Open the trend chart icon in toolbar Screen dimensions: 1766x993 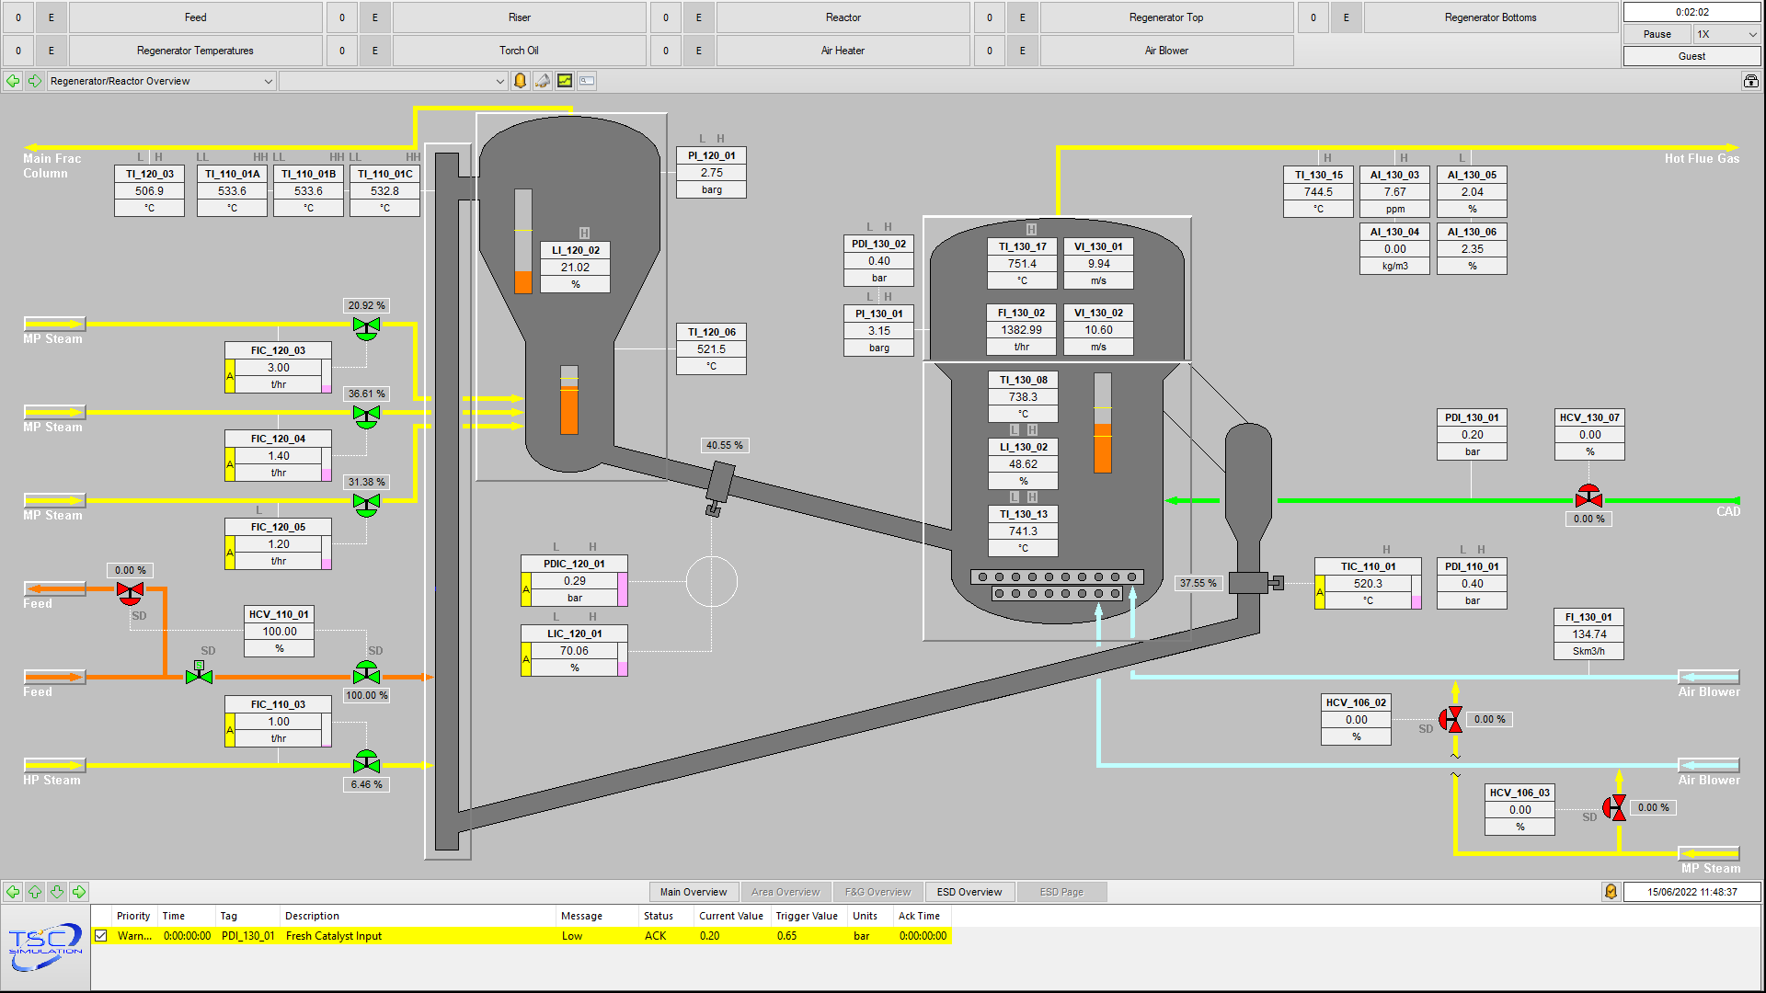(x=565, y=81)
